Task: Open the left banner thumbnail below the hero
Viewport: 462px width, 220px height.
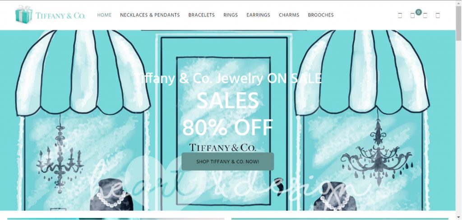Action: point(116,219)
